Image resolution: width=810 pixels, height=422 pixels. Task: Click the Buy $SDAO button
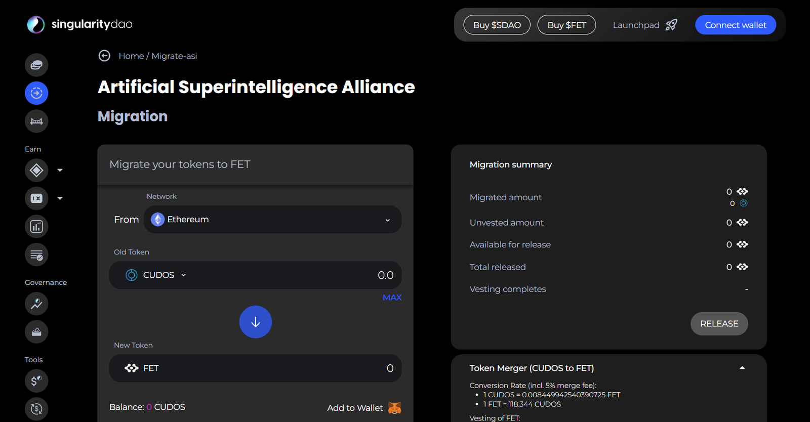[x=497, y=25]
